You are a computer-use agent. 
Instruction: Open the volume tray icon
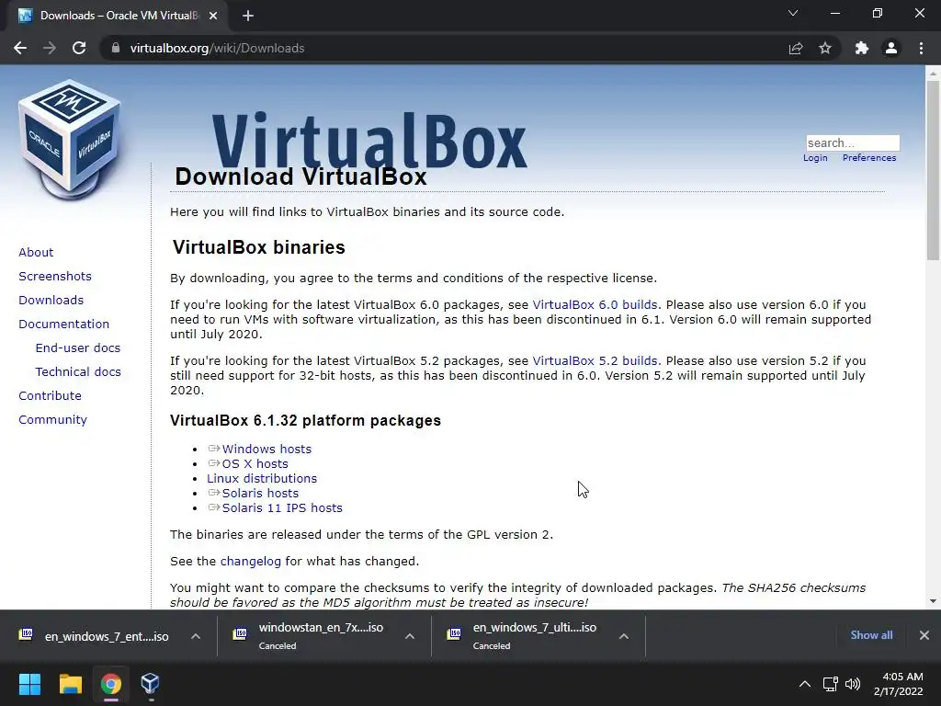pyautogui.click(x=853, y=684)
